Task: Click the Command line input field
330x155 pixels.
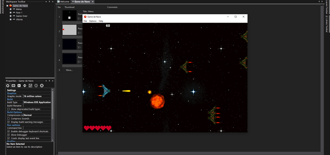Action: coord(37,128)
